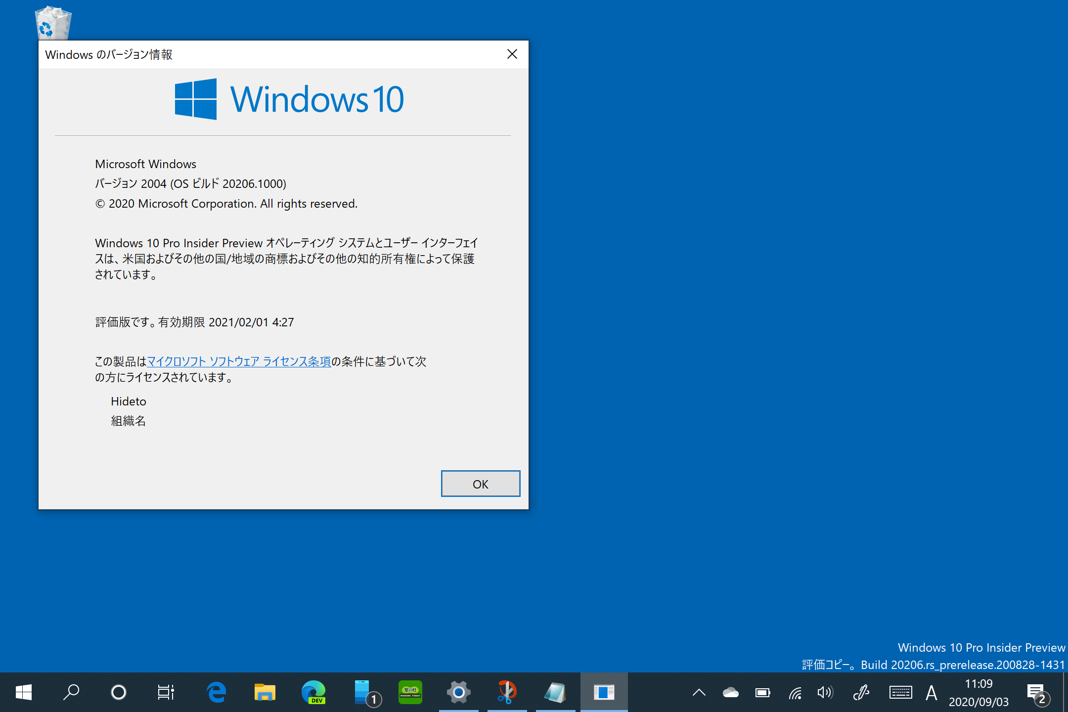Expand hidden system tray icons
The width and height of the screenshot is (1068, 712).
(x=699, y=692)
